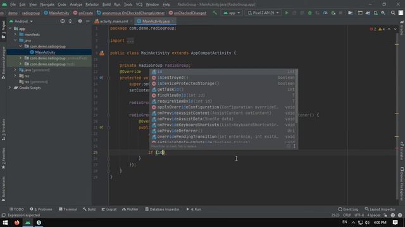405x227 pixels.
Task: Open the Terminal tool window
Action: (x=68, y=209)
